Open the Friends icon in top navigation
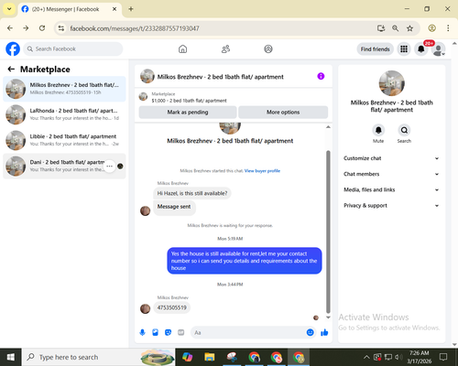The image size is (458, 366). (225, 48)
